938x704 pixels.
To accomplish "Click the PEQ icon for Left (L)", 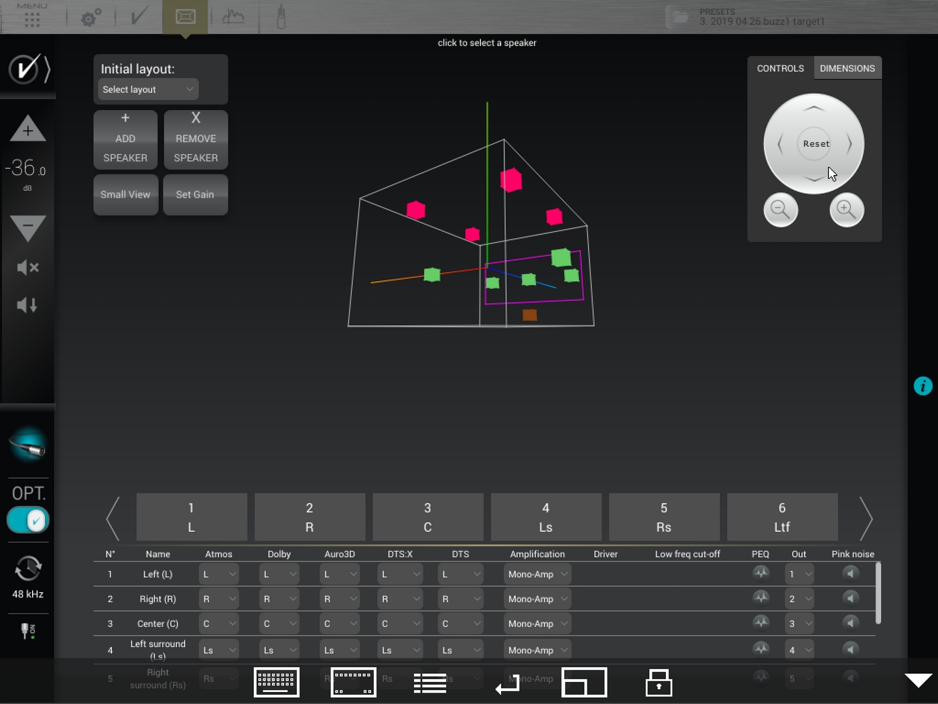I will [760, 573].
